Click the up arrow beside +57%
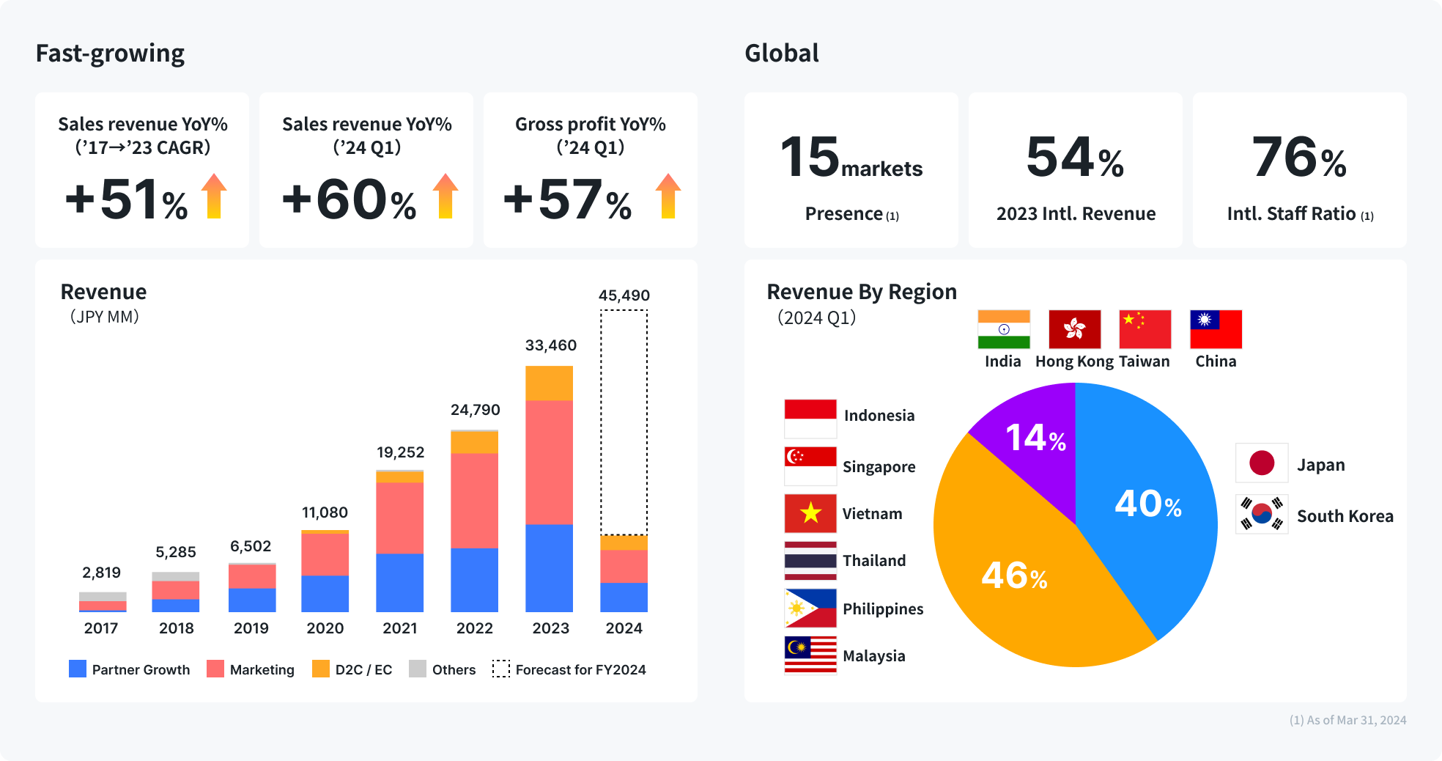Screen dimensions: 1442x761 click(668, 196)
